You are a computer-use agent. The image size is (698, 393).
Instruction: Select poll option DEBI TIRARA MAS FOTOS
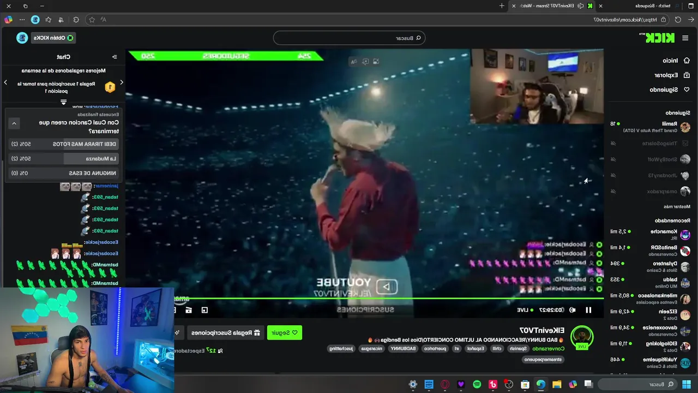[64, 144]
